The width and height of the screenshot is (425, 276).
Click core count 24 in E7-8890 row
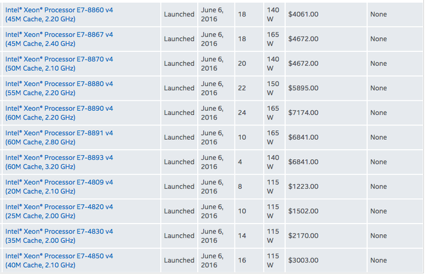tap(242, 113)
